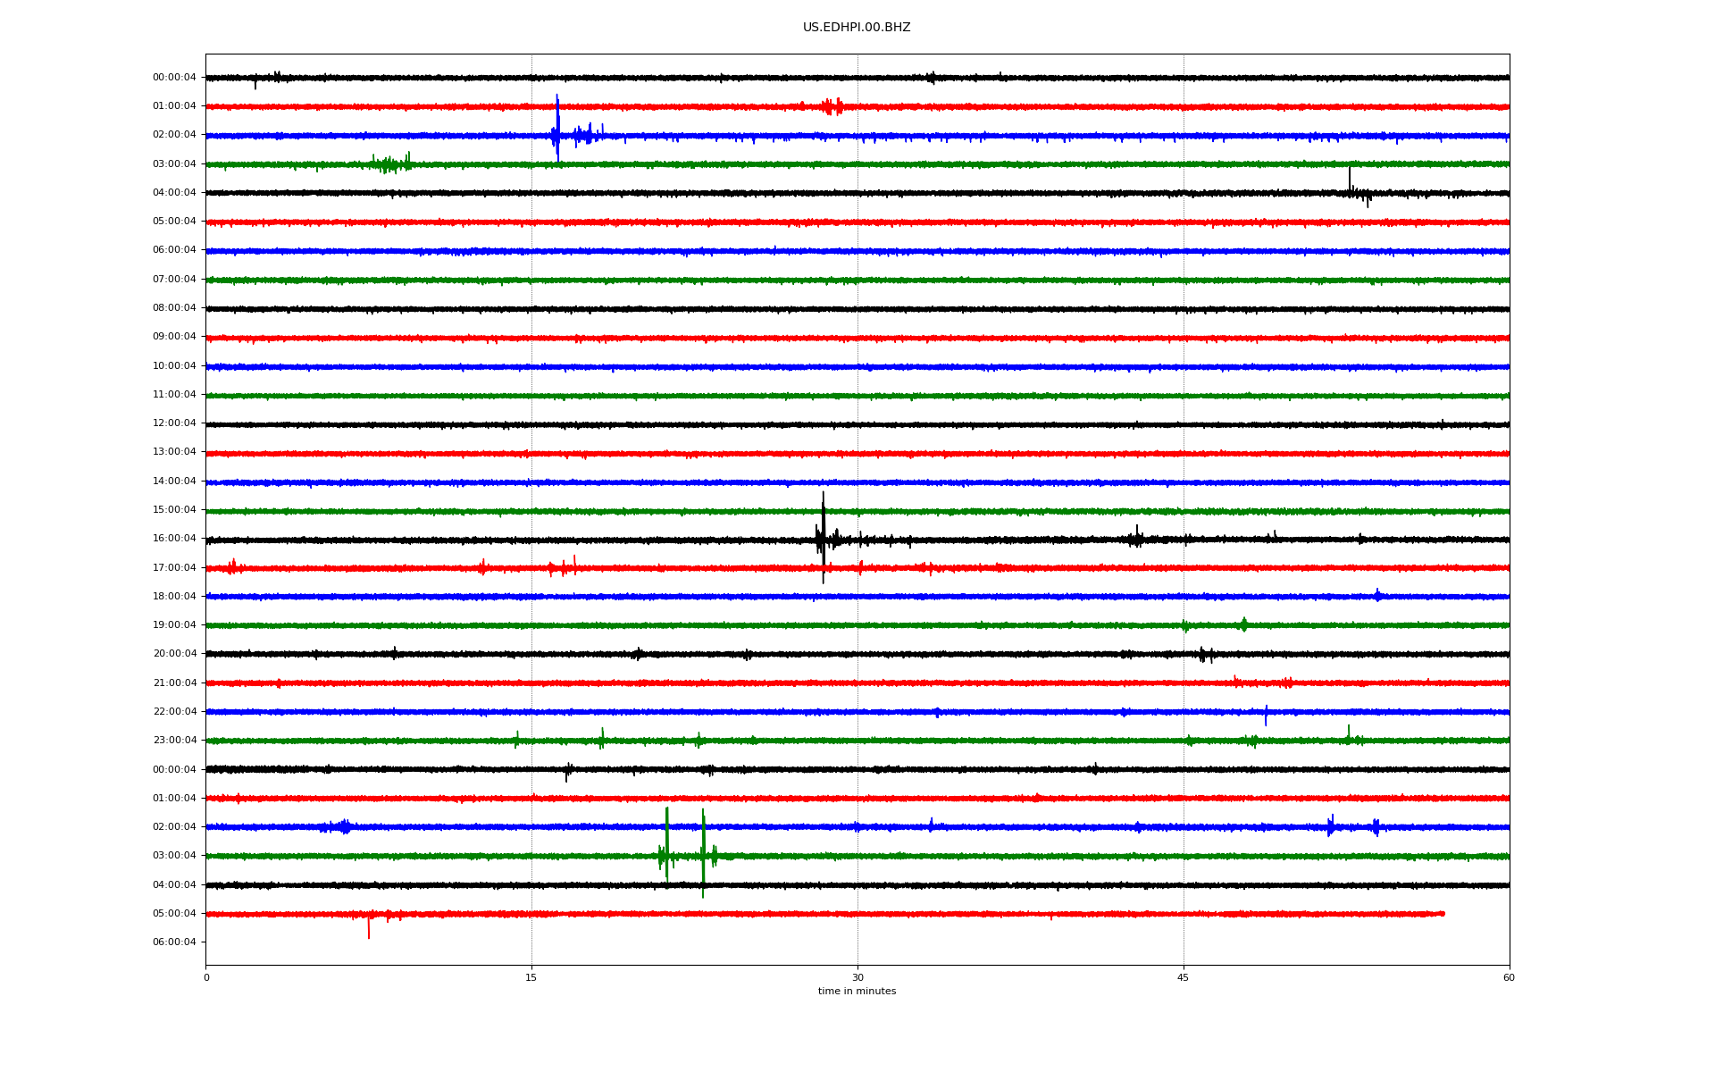Click the blue spike late in 22:00:04 trace
The width and height of the screenshot is (1715, 1072).
1266,714
